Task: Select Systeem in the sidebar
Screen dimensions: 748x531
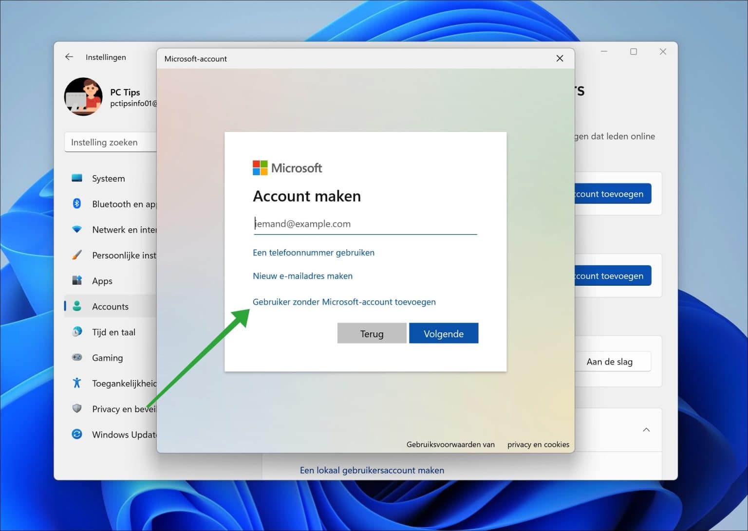Action: click(108, 178)
